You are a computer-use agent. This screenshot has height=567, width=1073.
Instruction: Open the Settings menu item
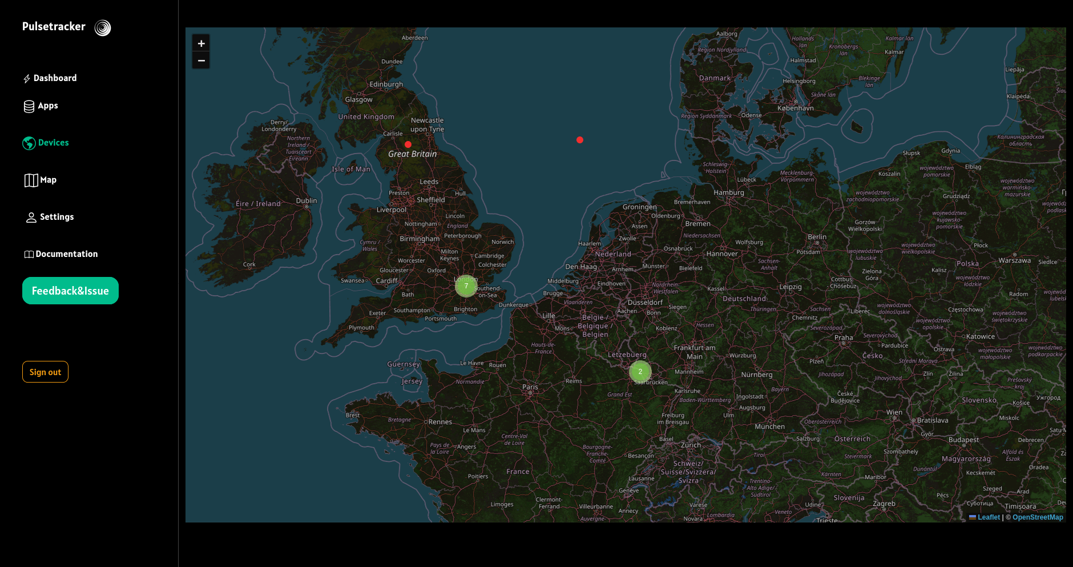[x=50, y=217]
